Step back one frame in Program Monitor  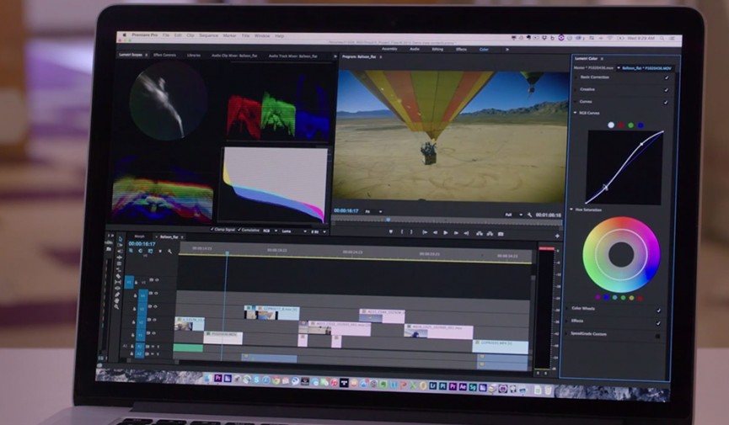tap(435, 233)
